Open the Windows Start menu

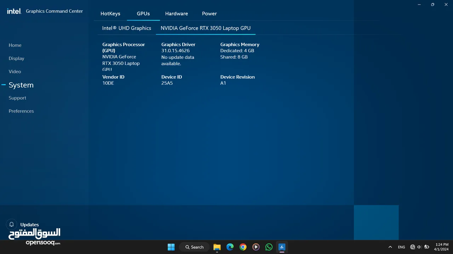pos(171,247)
